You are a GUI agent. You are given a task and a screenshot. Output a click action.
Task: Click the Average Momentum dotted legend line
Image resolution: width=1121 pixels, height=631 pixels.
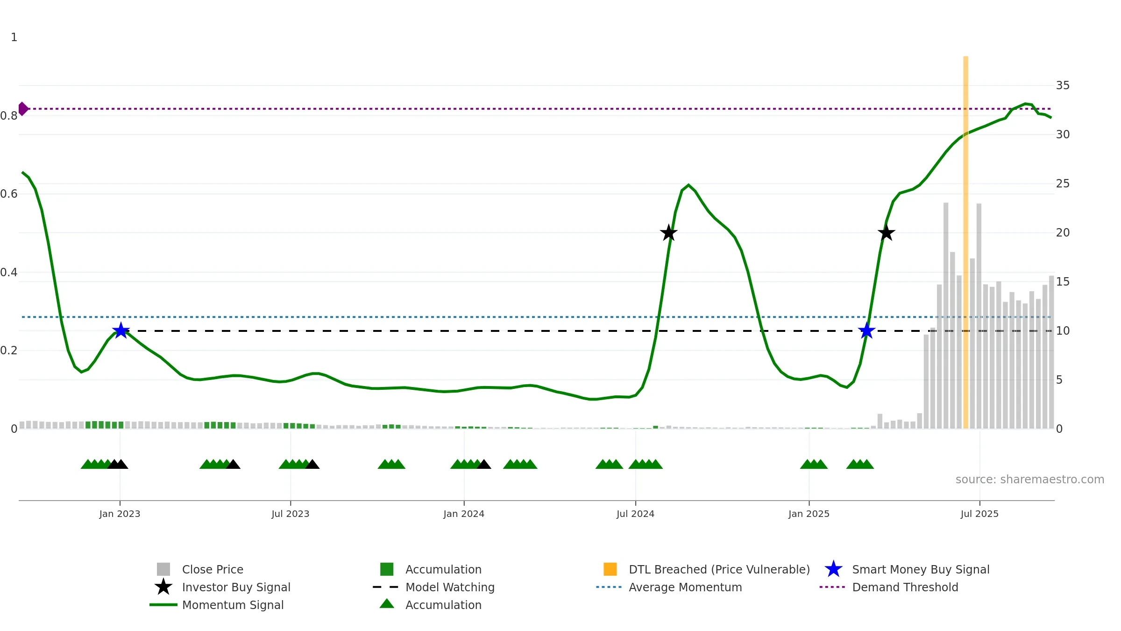(x=609, y=587)
